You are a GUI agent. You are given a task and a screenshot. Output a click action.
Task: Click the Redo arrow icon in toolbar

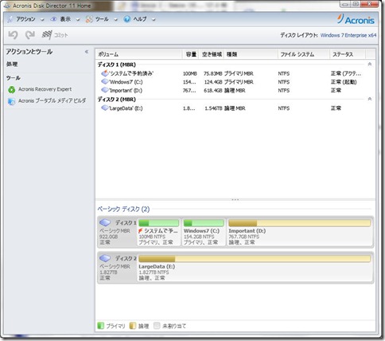point(29,35)
